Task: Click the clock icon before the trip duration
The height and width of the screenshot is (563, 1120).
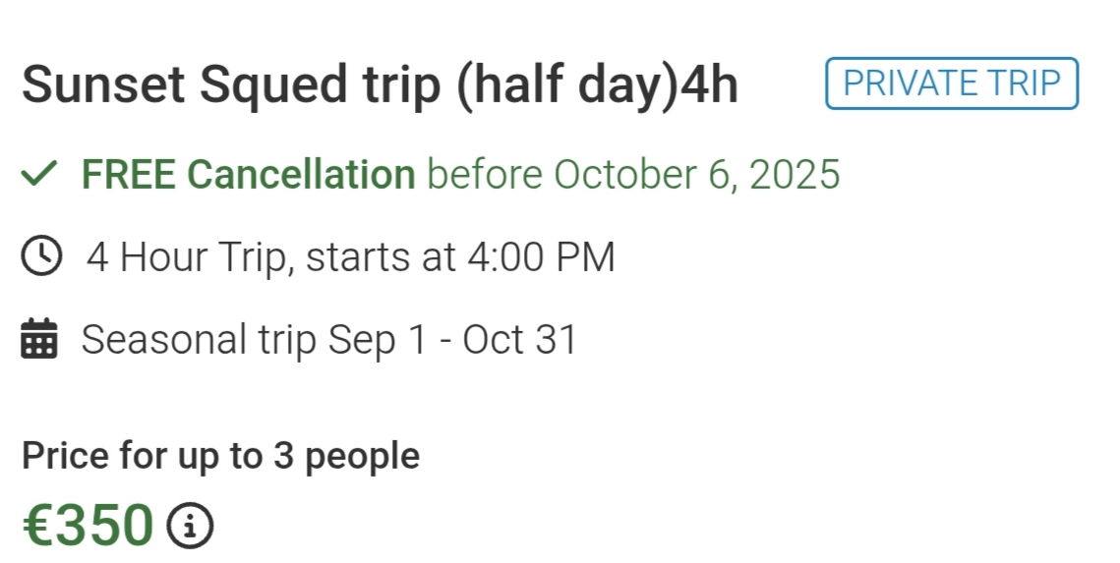Action: [41, 257]
